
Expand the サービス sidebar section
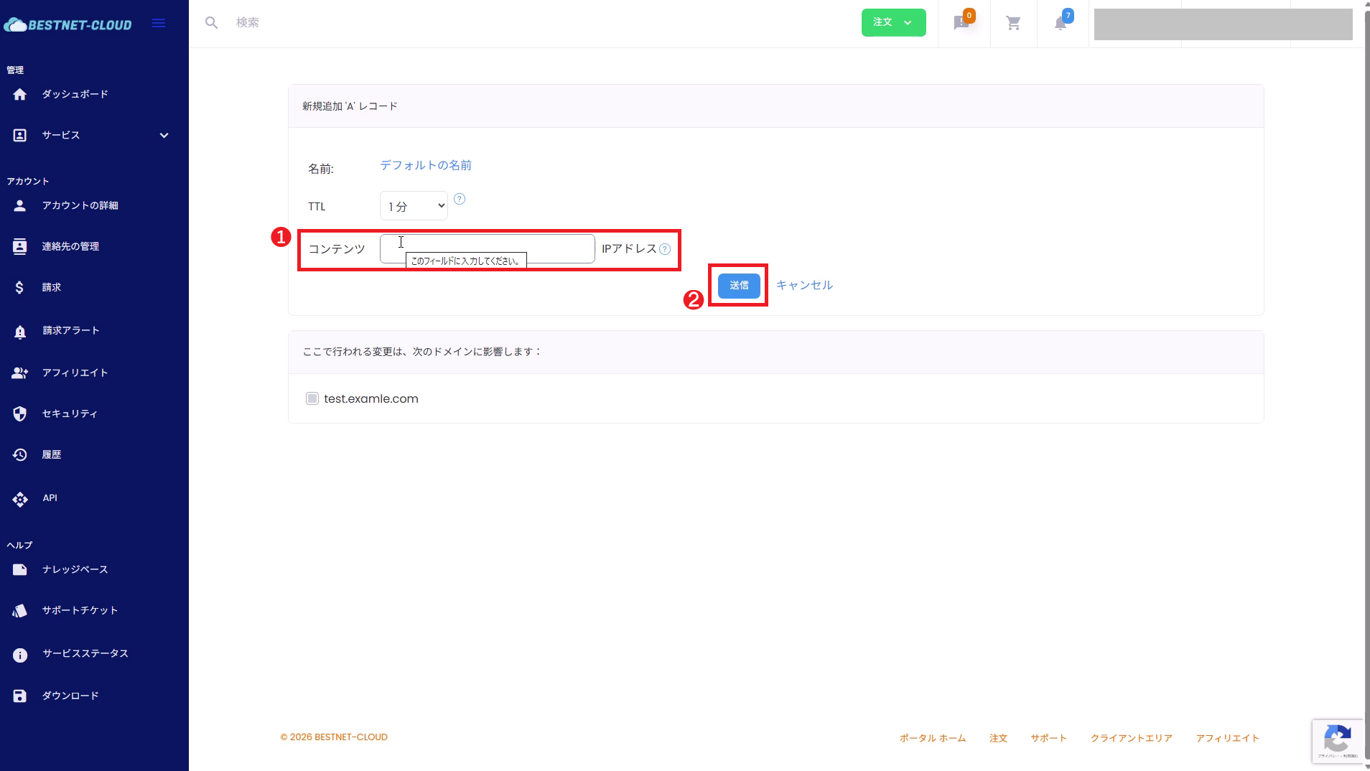[x=163, y=135]
